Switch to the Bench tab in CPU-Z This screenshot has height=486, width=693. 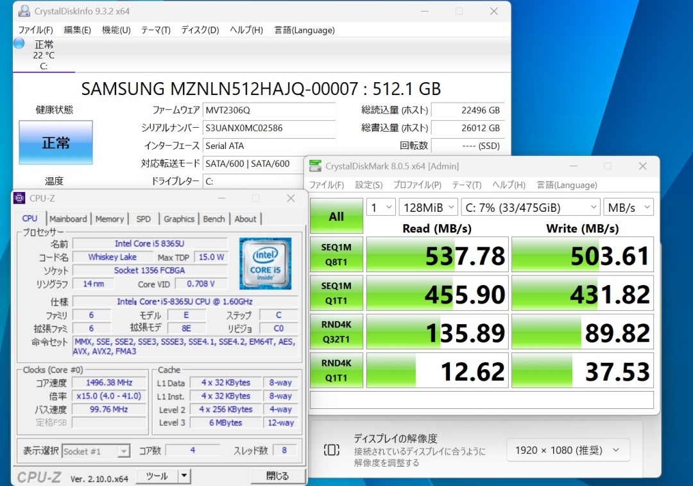click(x=214, y=219)
